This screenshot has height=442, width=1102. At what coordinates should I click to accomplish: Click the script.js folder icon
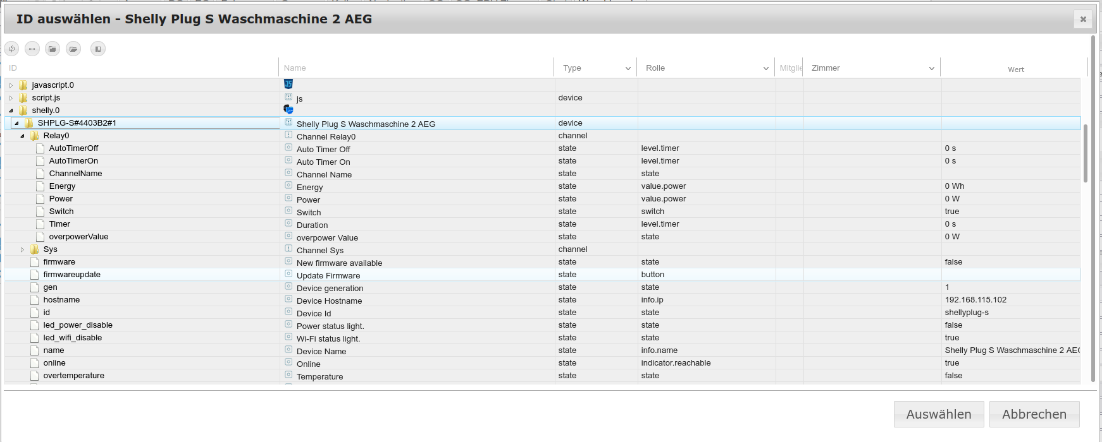[23, 98]
